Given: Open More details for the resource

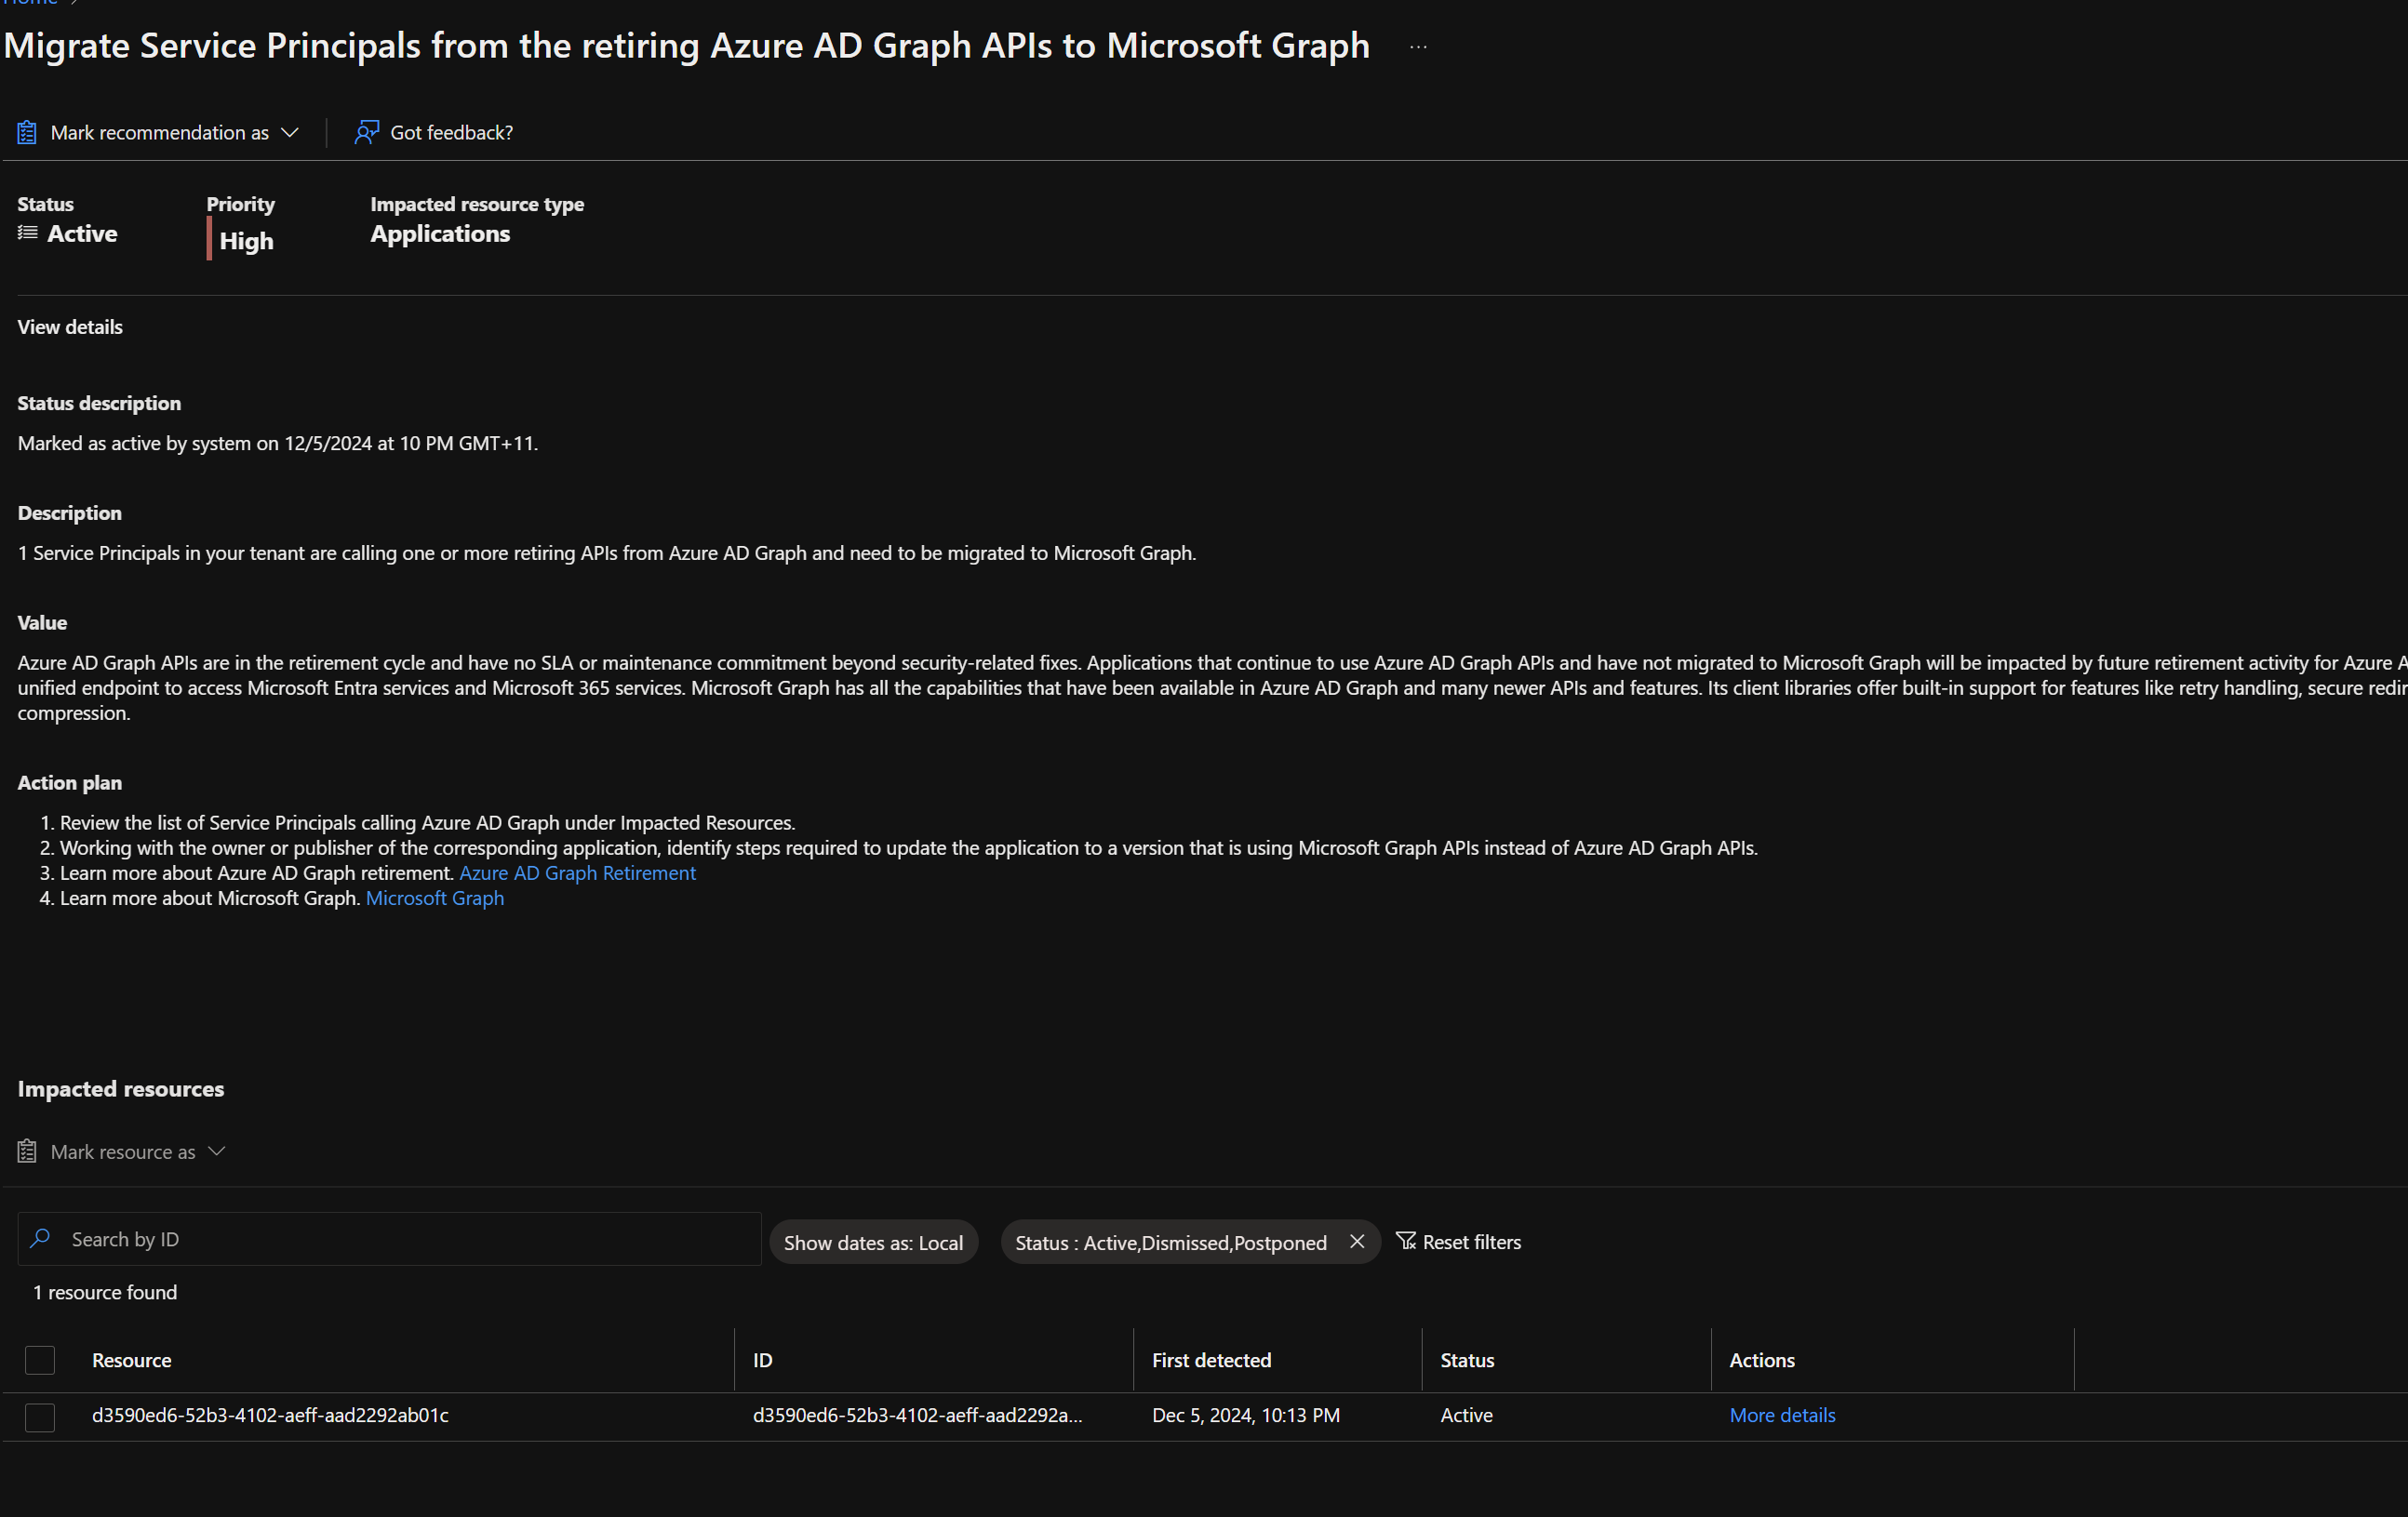Looking at the screenshot, I should click(x=1782, y=1415).
